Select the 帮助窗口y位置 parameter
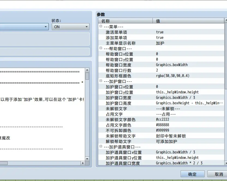Image resolution: width=227 pixels, height=181 pixels. tap(161, 60)
